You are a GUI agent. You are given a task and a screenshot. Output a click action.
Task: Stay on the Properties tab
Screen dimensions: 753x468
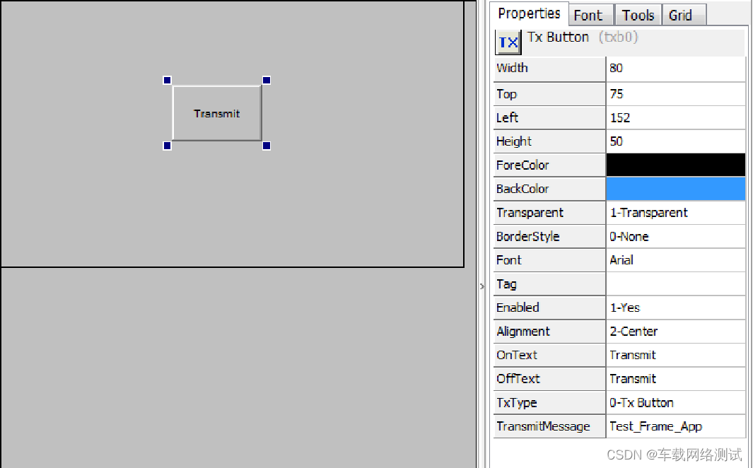click(529, 13)
